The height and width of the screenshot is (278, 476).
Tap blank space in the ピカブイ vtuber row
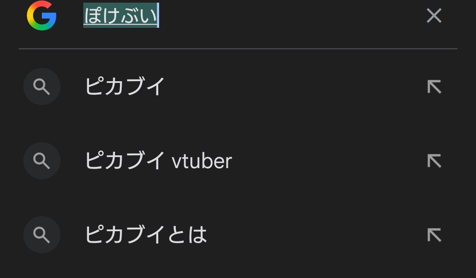click(326, 161)
